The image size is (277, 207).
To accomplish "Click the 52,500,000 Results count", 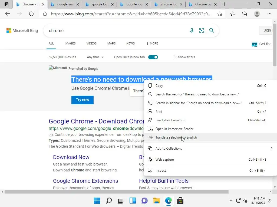I will point(62,57).
